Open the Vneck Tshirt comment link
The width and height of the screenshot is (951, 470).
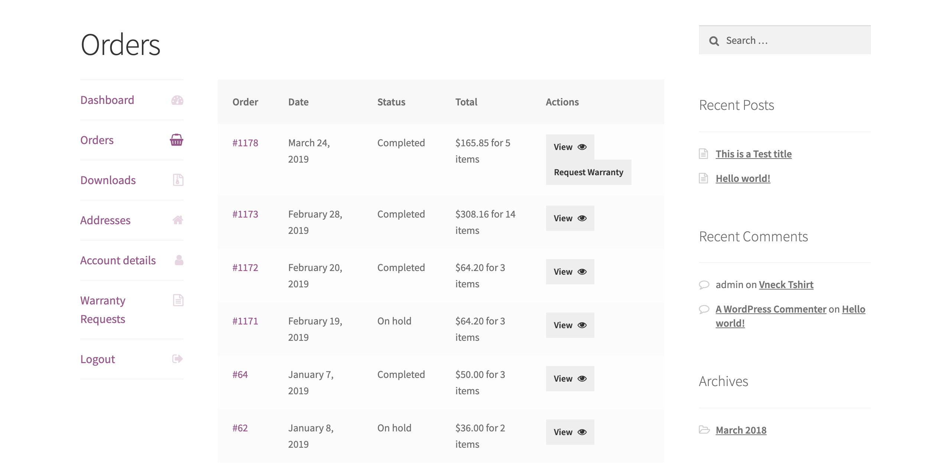786,285
